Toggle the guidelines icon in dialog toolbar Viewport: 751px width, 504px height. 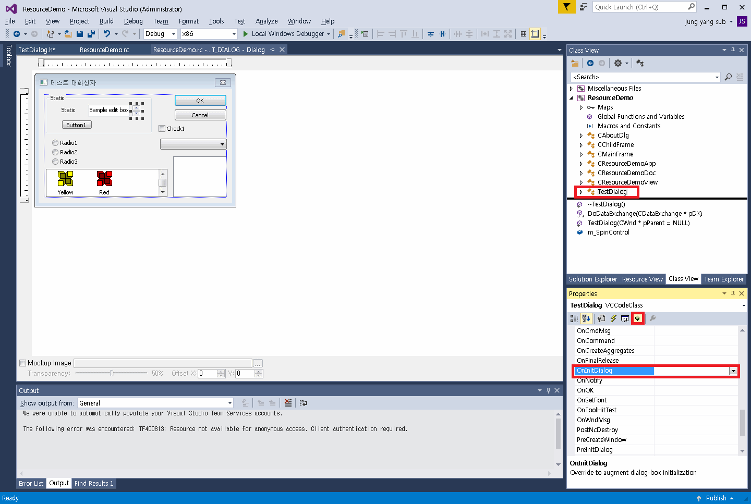535,34
